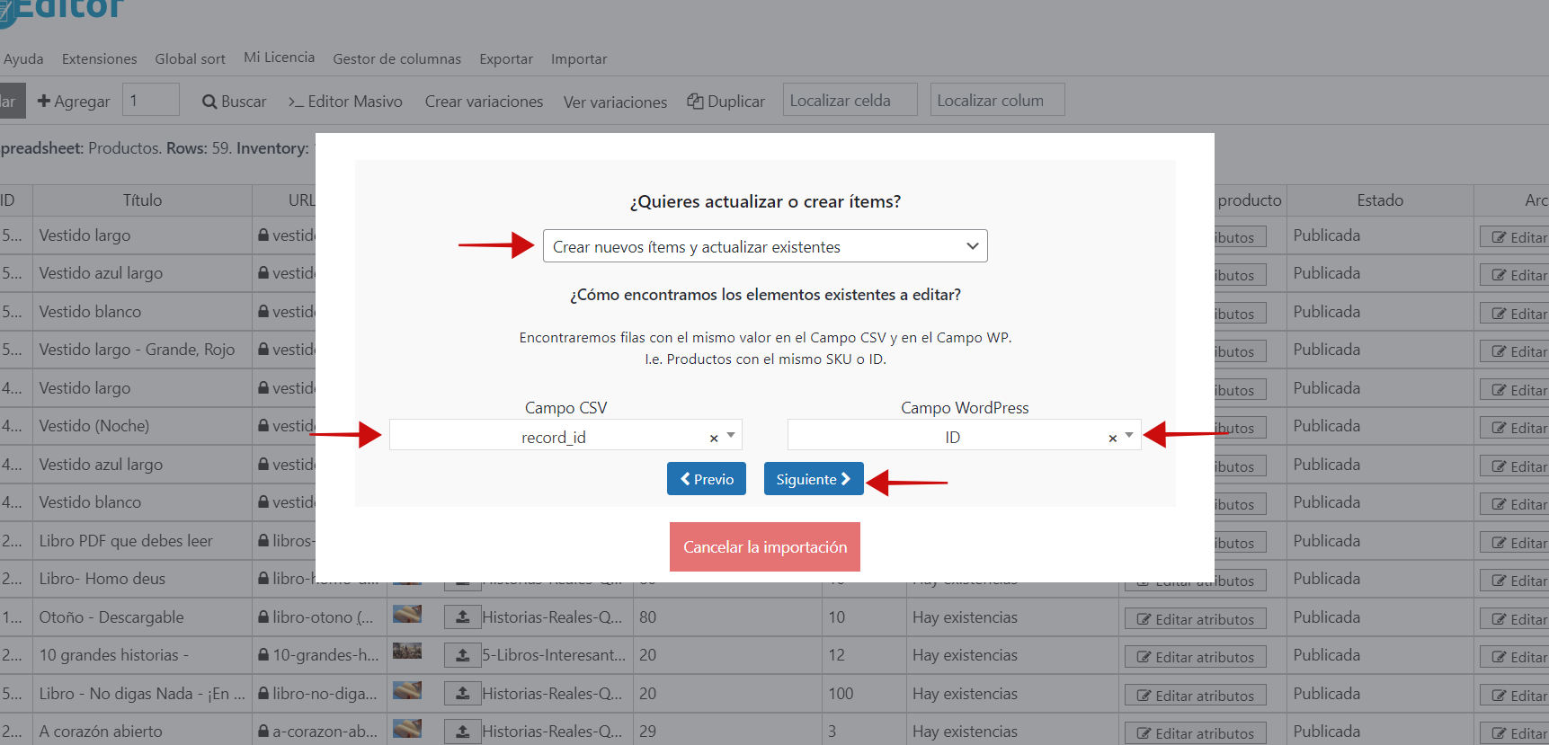Go back with the Previo button
The height and width of the screenshot is (745, 1549).
click(707, 479)
